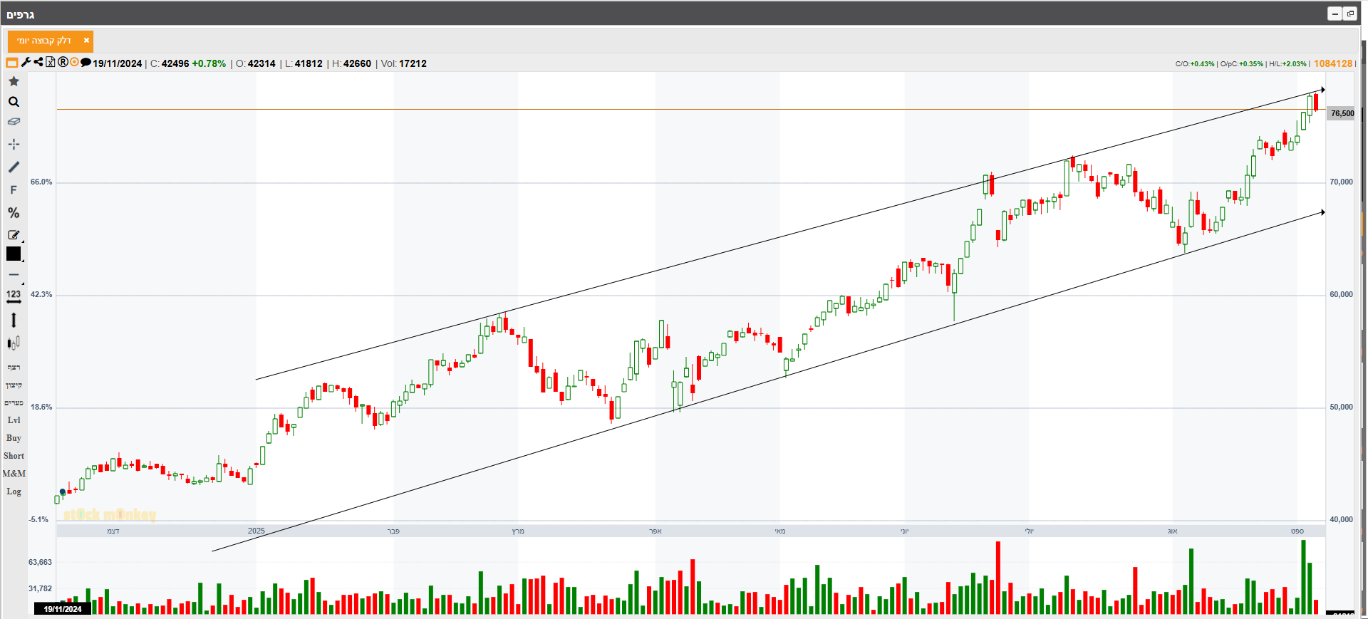Click the Buy button
The height and width of the screenshot is (619, 1368).
[14, 438]
